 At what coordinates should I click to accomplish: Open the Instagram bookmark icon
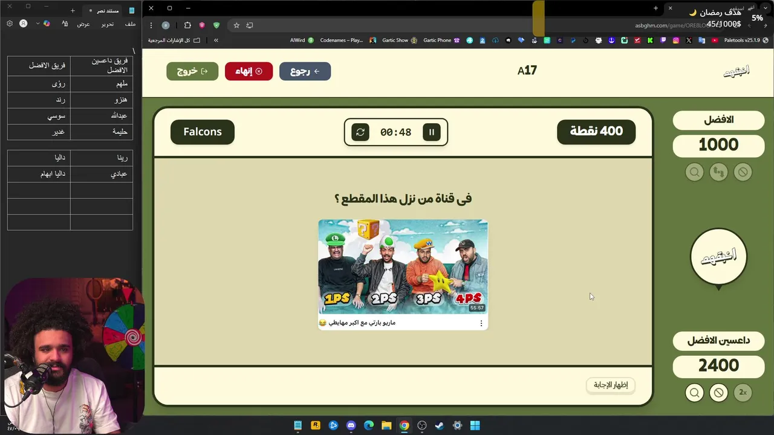tap(676, 40)
